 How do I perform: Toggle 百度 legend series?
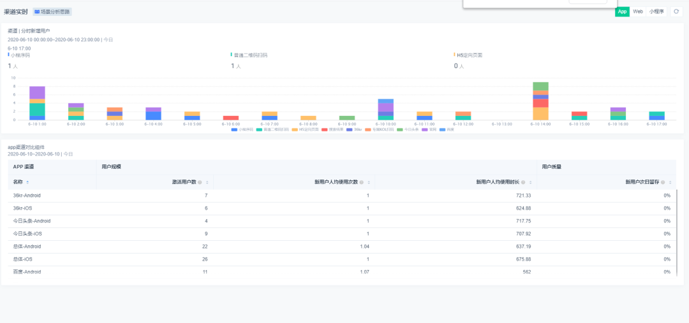click(447, 129)
